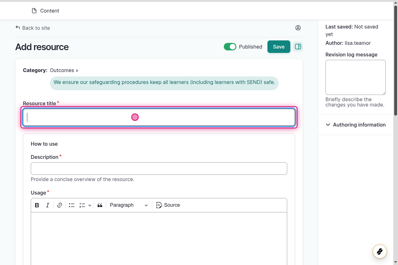Click the author name lisa.teamor
The width and height of the screenshot is (398, 265).
pos(358,43)
